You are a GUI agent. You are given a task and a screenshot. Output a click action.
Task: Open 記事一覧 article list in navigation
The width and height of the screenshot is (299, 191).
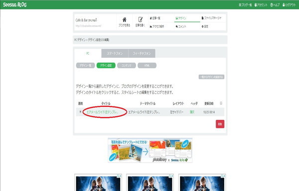click(x=155, y=18)
